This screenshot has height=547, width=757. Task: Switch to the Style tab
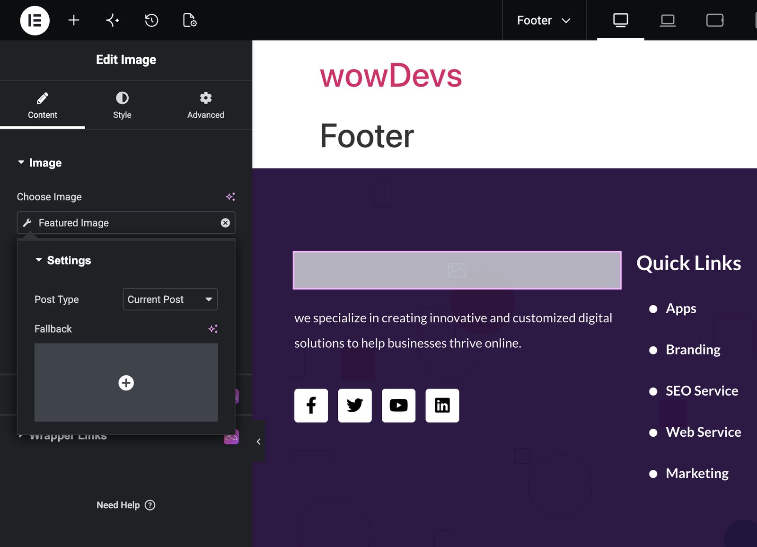[x=122, y=105]
